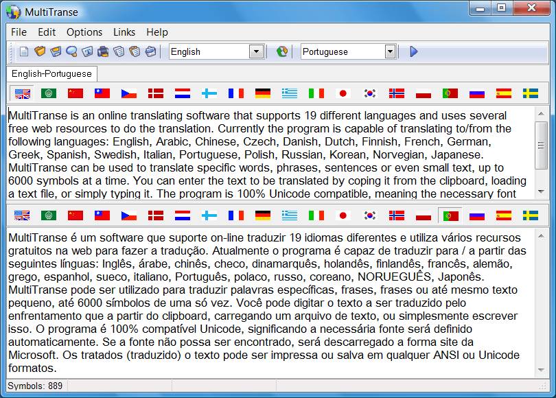Open the Links menu
The width and height of the screenshot is (556, 398).
point(124,32)
